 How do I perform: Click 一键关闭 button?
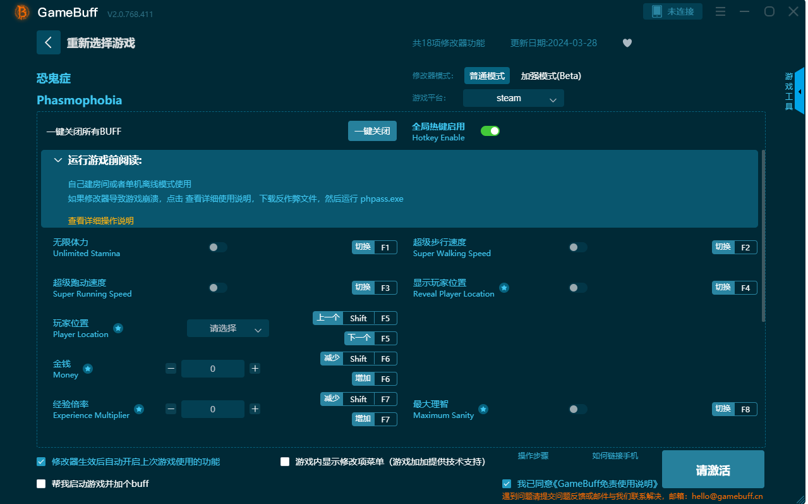click(372, 131)
